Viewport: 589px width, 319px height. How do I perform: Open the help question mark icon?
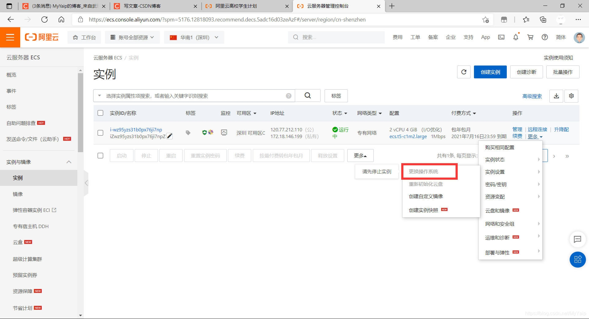(545, 37)
